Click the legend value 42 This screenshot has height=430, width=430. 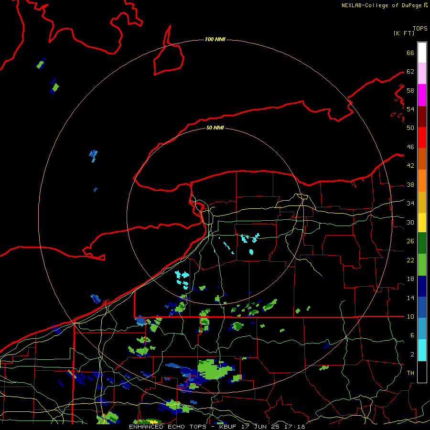pyautogui.click(x=410, y=165)
